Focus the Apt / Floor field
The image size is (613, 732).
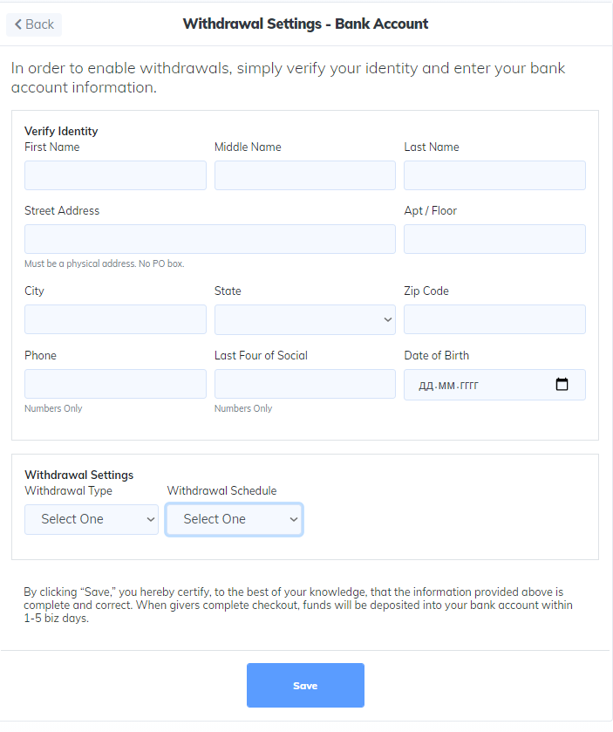pos(494,239)
